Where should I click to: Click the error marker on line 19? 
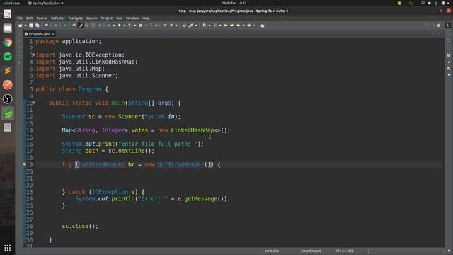[25, 164]
